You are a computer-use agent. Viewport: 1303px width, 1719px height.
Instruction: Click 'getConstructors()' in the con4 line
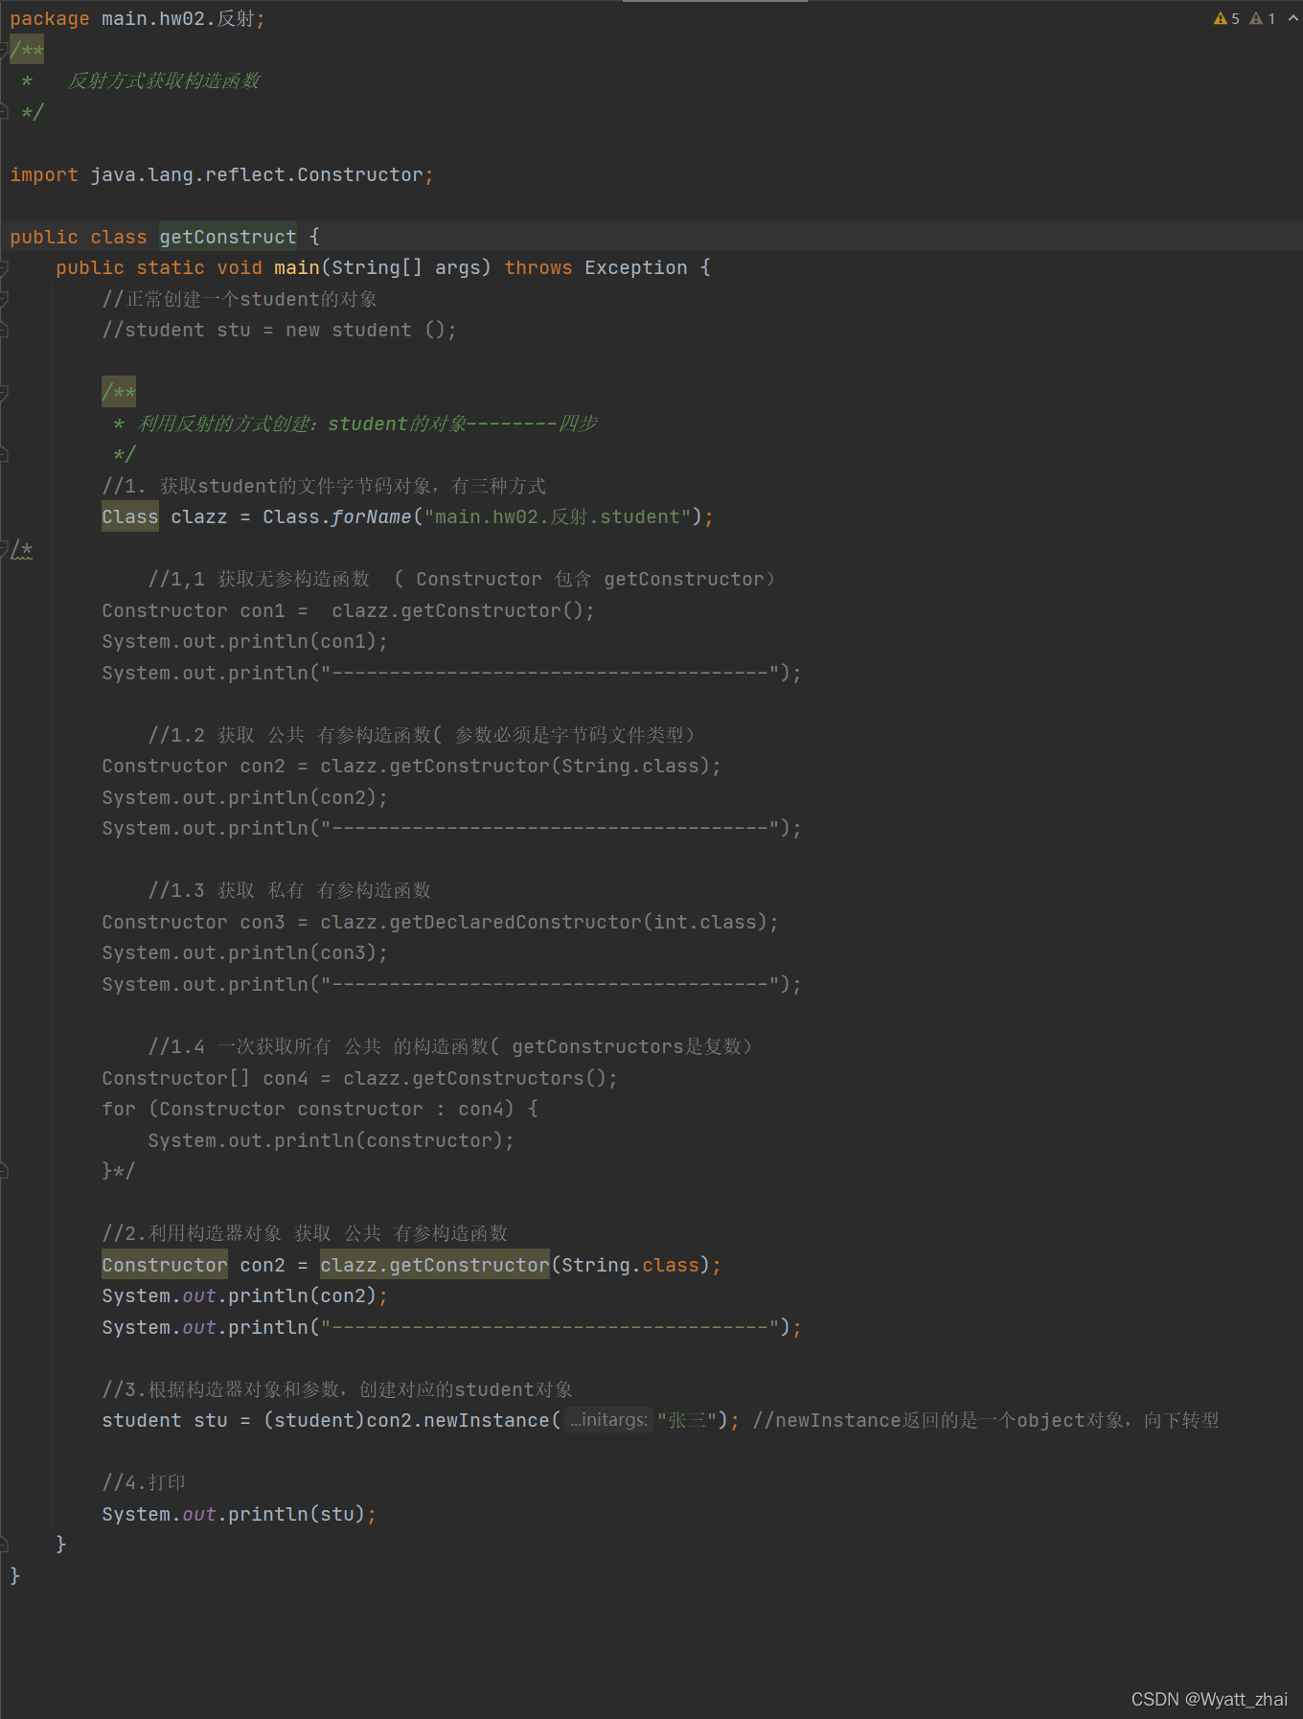click(x=510, y=1078)
